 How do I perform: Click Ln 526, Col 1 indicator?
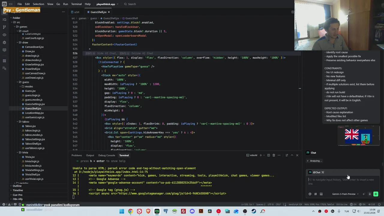tap(247, 204)
